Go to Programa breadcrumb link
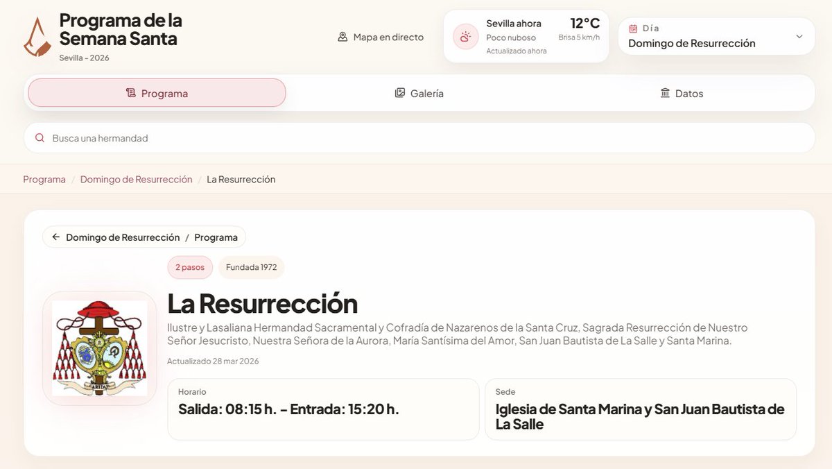832x469 pixels. point(44,179)
